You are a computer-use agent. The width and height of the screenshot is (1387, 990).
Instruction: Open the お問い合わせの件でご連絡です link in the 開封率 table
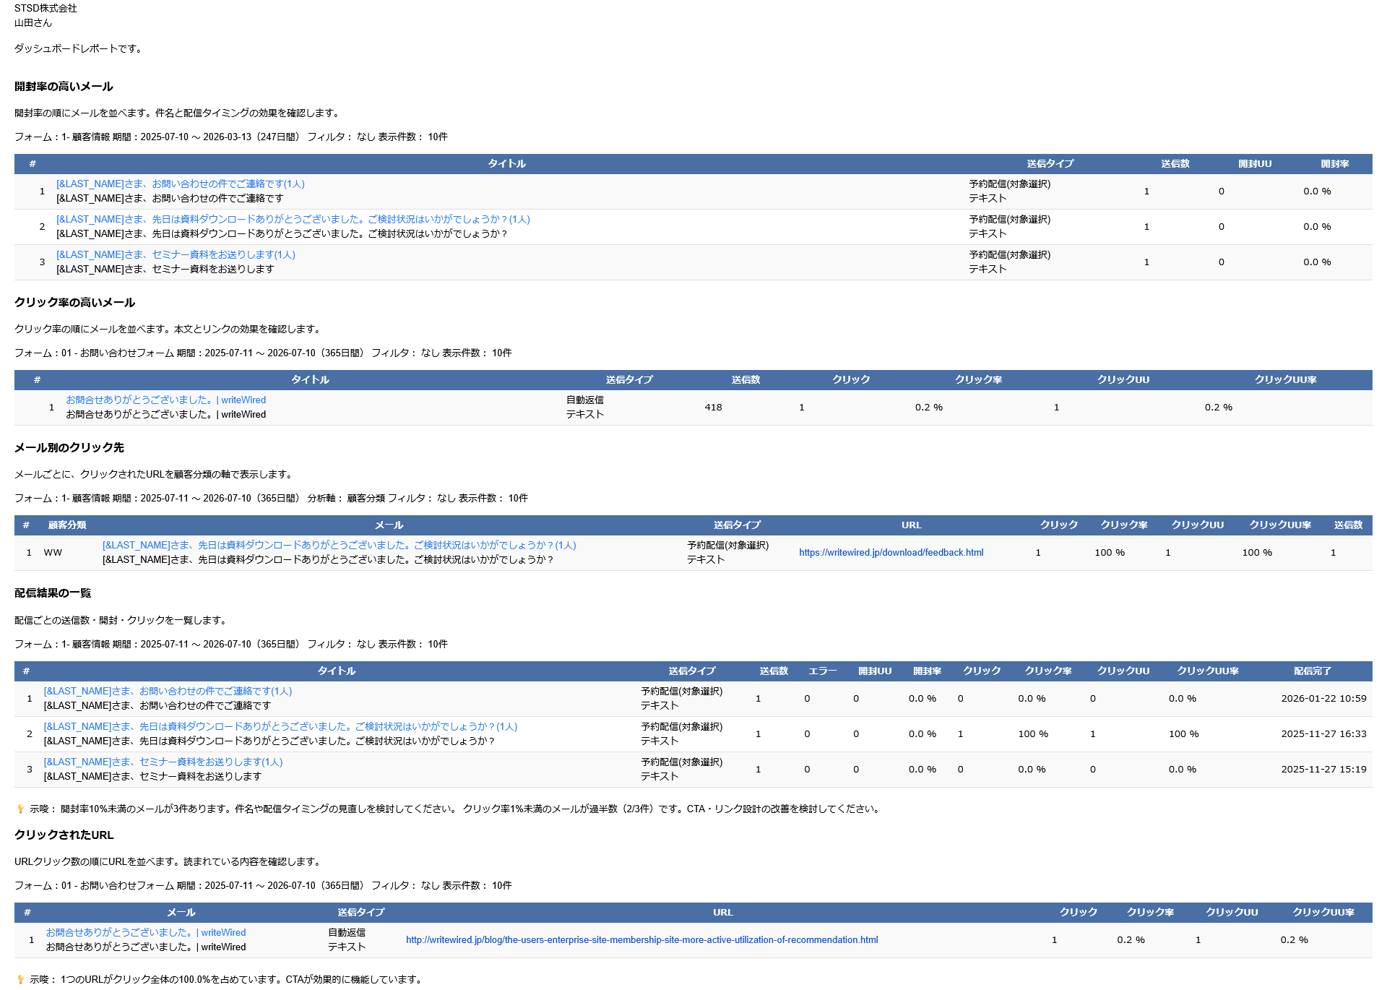(x=181, y=184)
